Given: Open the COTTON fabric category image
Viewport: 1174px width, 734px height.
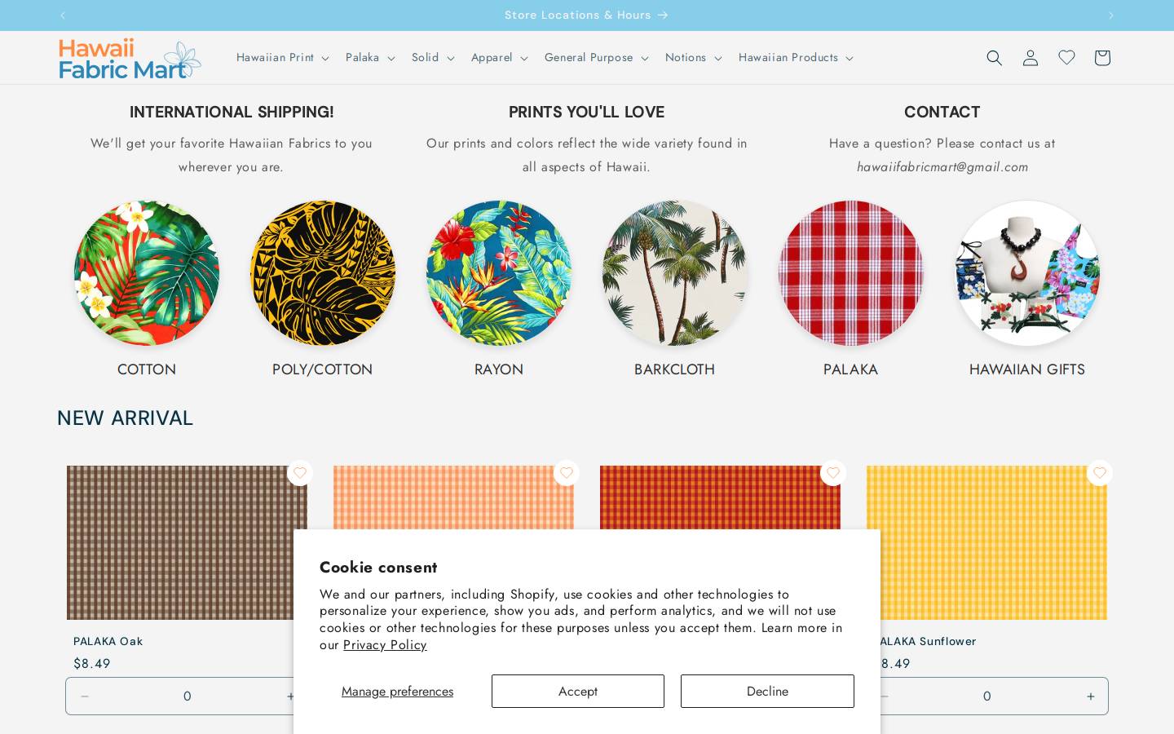Looking at the screenshot, I should (x=147, y=273).
